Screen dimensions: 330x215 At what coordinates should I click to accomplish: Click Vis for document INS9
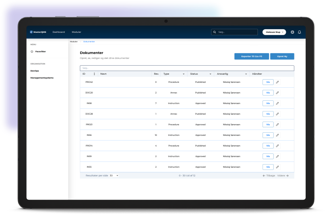[x=268, y=156]
